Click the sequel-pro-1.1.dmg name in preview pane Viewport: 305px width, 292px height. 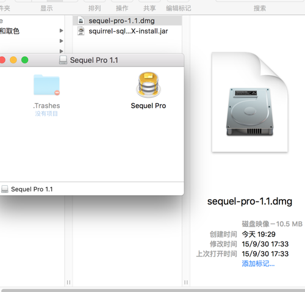(x=249, y=202)
